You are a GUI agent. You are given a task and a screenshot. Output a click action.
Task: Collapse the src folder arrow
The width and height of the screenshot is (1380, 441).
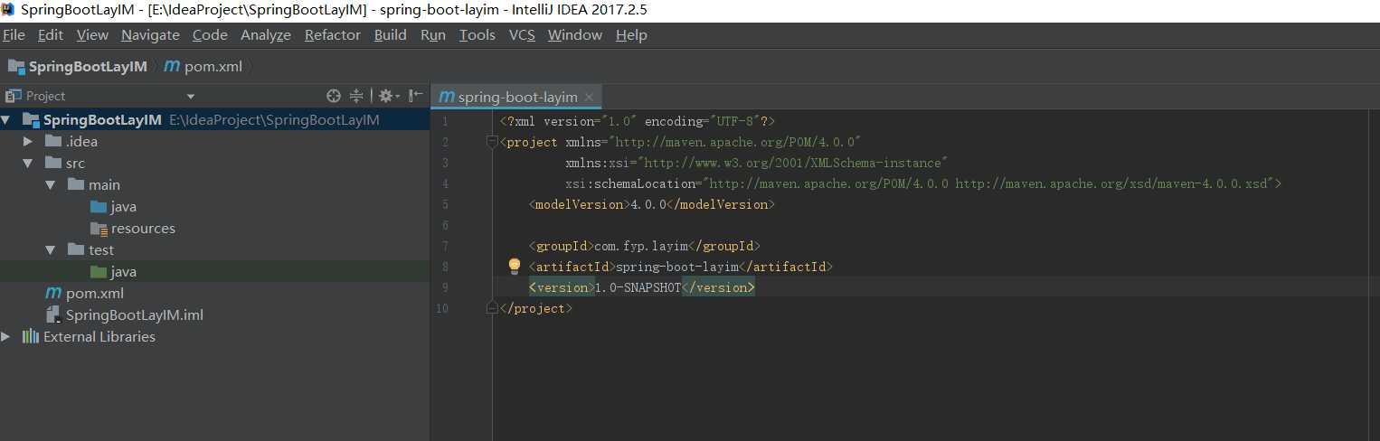pos(29,163)
